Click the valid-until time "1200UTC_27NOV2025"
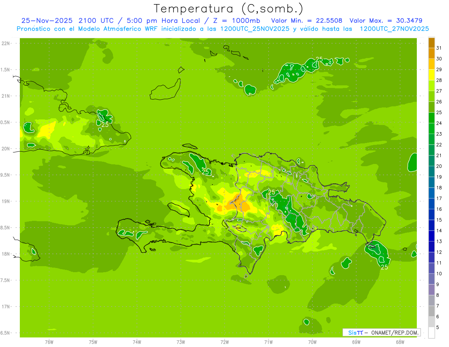449x347 pixels. (394, 29)
